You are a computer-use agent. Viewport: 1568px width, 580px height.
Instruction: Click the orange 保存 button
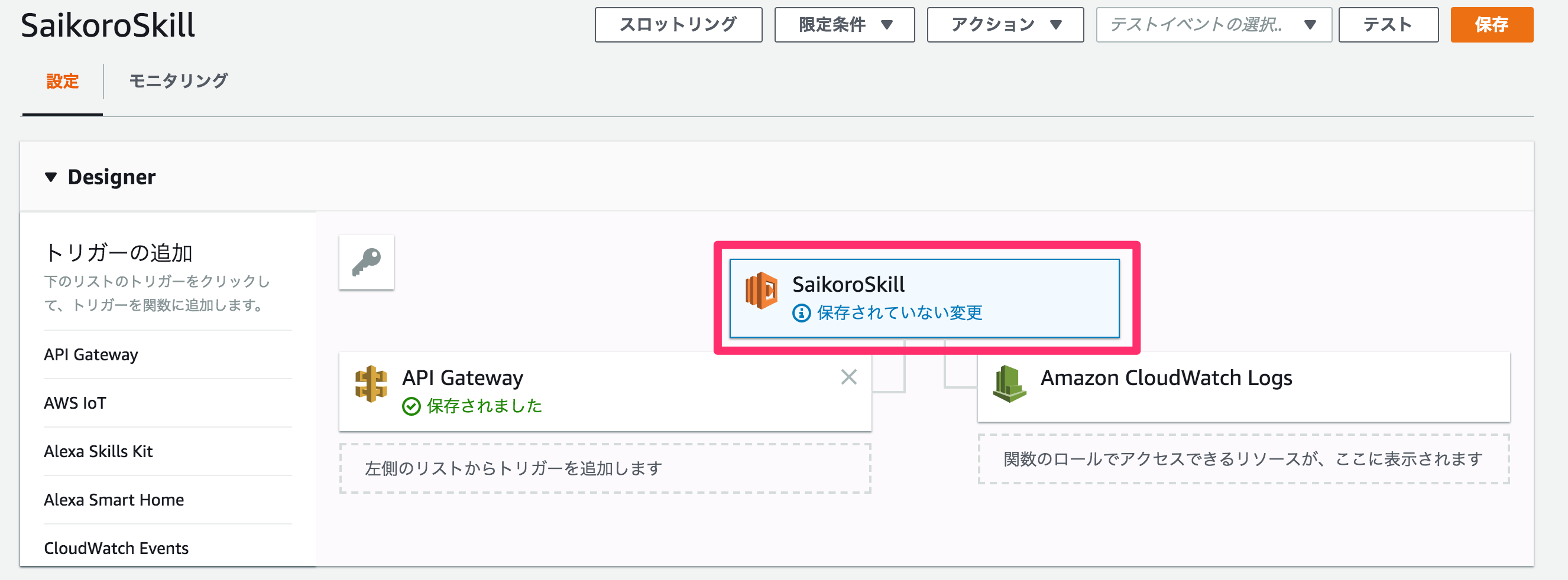1491,25
